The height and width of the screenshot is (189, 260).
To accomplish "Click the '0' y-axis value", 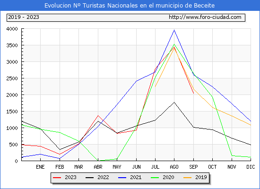I will (16, 161).
